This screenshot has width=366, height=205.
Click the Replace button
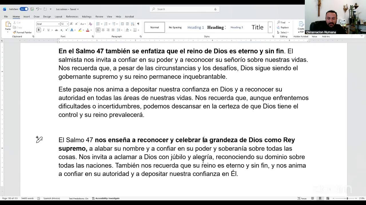pyautogui.click(x=283, y=27)
